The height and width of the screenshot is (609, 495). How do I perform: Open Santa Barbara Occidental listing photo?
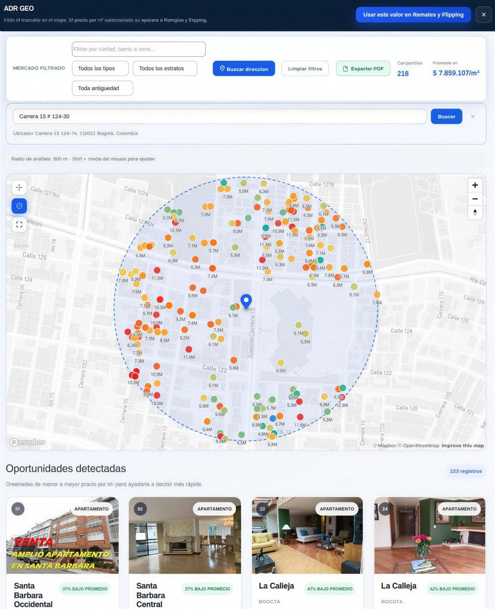(x=62, y=535)
